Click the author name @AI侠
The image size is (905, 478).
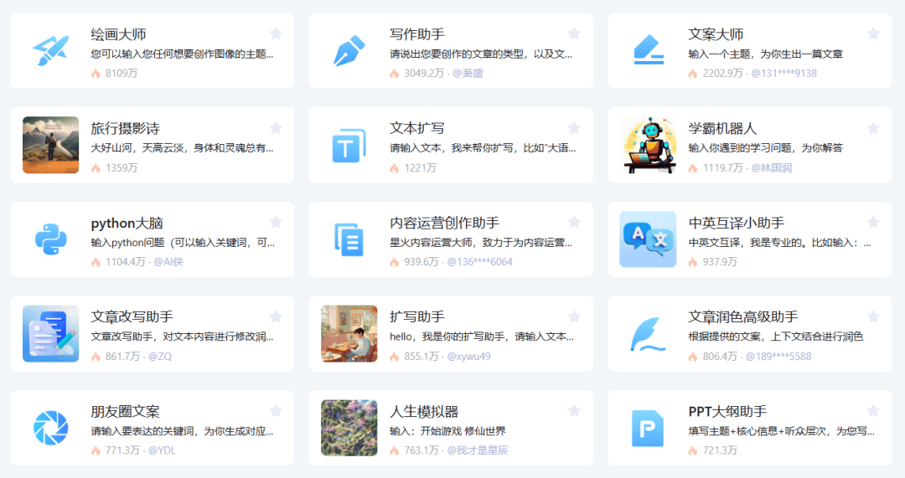point(168,262)
